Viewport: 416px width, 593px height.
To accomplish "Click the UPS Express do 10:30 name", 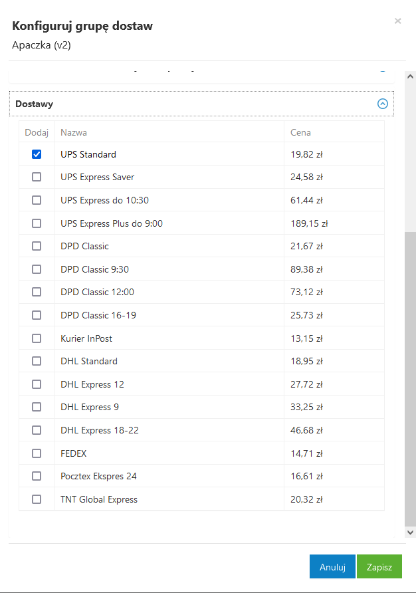I will coord(104,200).
